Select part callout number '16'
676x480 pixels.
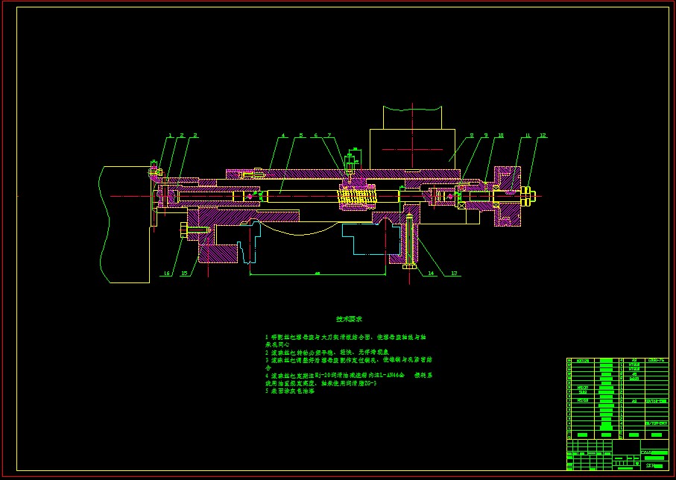167,273
